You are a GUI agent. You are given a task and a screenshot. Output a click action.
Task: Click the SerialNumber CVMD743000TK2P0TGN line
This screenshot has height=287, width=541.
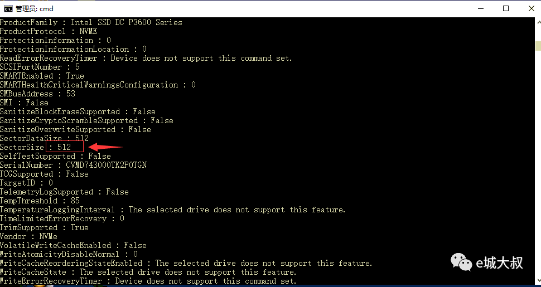[x=74, y=165]
